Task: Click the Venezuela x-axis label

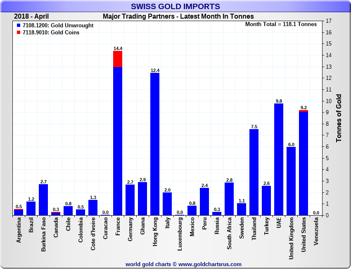Action: [x=316, y=231]
